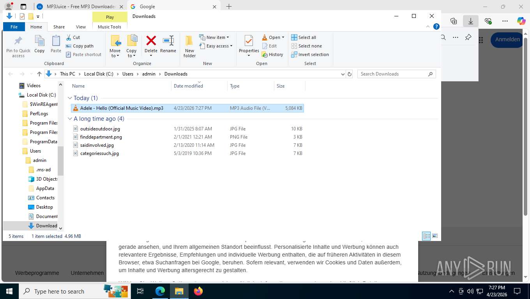530x299 pixels.
Task: Click Select all
Action: (x=304, y=37)
